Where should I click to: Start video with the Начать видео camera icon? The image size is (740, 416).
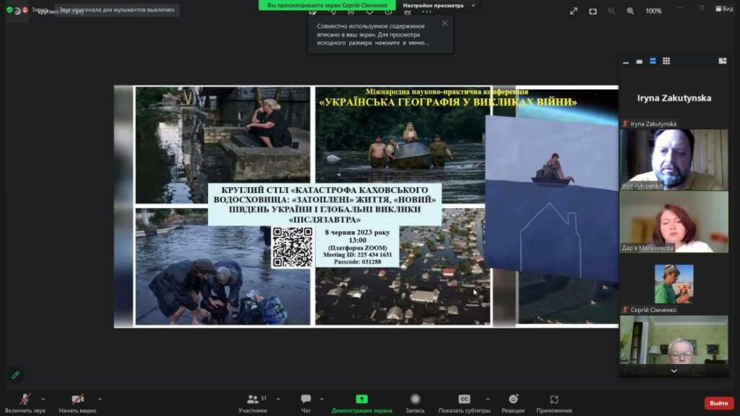[77, 399]
